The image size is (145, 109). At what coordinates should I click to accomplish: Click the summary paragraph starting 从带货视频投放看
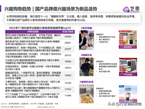pos(71,18)
